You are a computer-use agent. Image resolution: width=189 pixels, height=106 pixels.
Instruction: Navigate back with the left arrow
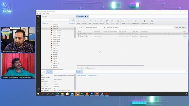pyautogui.click(x=77, y=27)
